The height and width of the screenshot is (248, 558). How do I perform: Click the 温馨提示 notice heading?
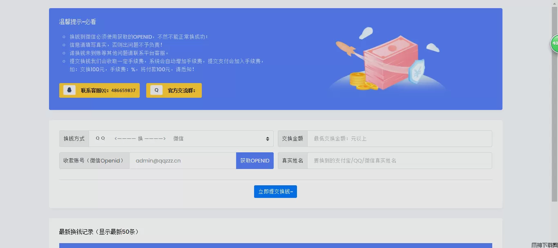tap(78, 22)
